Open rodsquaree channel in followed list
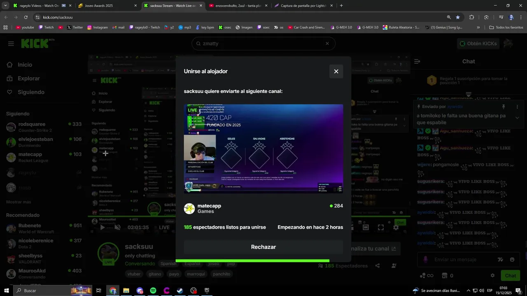 point(44,127)
